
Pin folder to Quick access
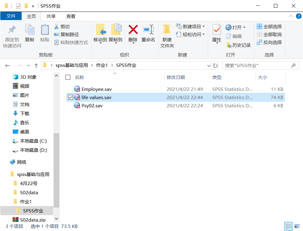[x=12, y=36]
